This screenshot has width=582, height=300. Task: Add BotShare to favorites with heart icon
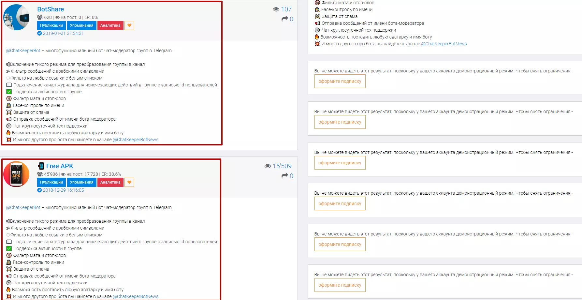(x=129, y=25)
